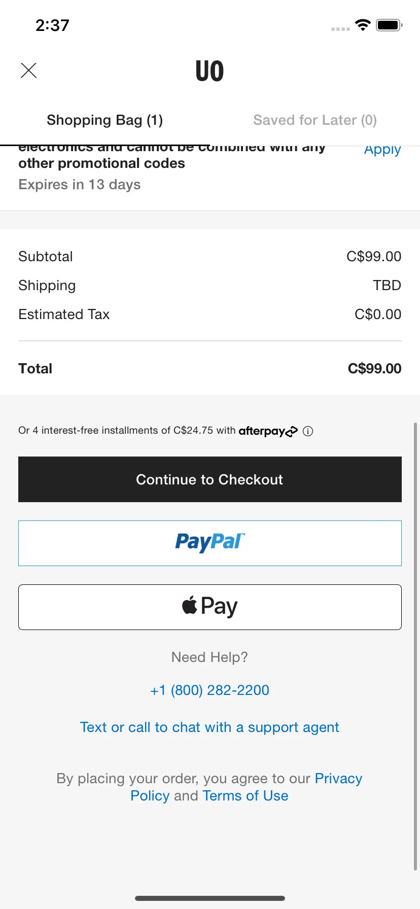Tap the Afterpay info circle icon
The image size is (420, 909).
point(308,431)
